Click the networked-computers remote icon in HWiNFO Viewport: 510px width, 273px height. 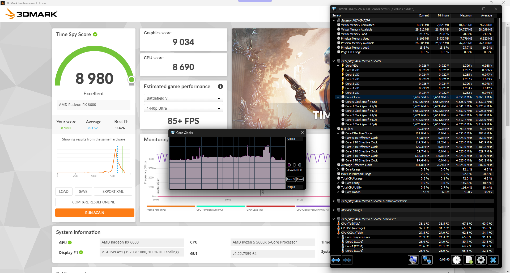pyautogui.click(x=427, y=260)
